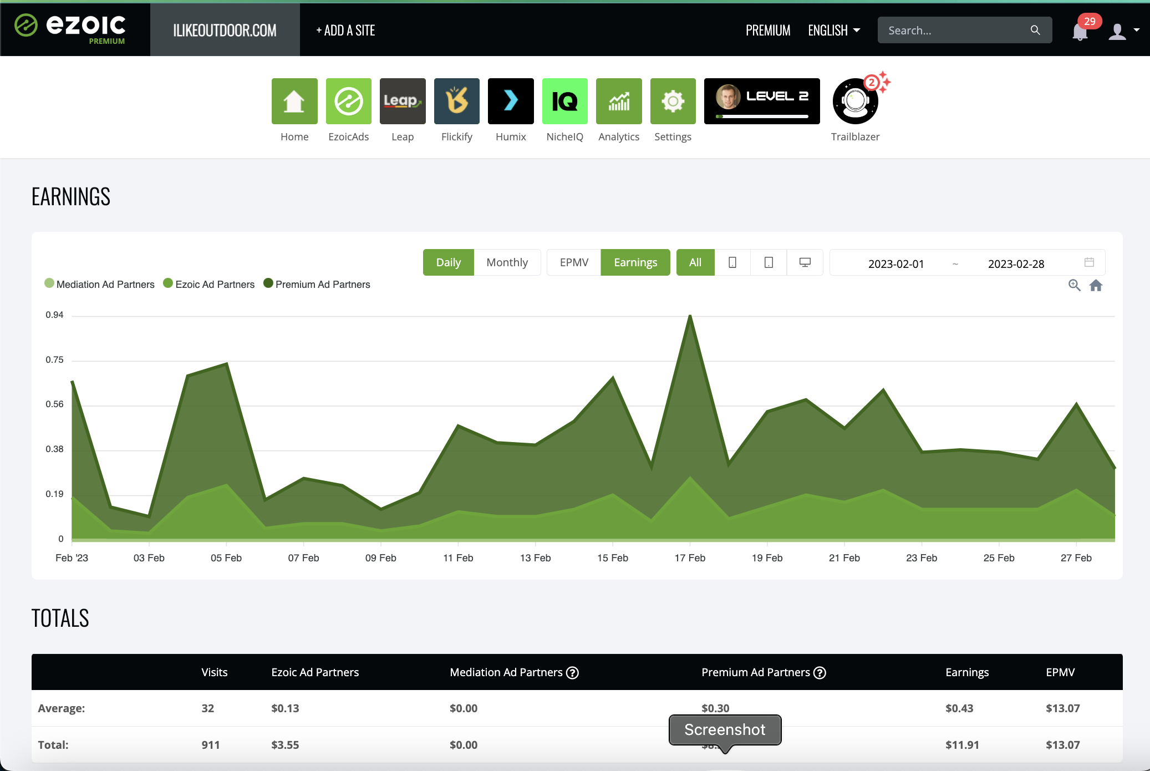The image size is (1150, 771).
Task: Click the 05 Feb axis label
Action: click(x=226, y=558)
